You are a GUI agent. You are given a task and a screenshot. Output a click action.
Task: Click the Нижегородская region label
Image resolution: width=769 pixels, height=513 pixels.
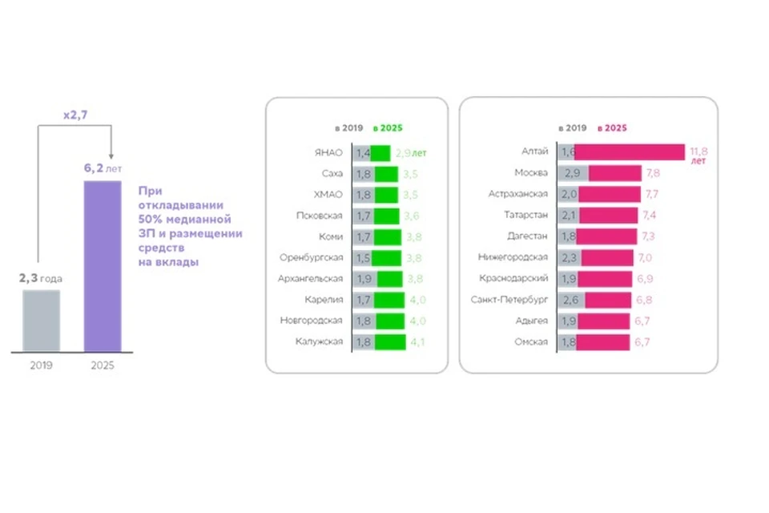[x=512, y=257]
